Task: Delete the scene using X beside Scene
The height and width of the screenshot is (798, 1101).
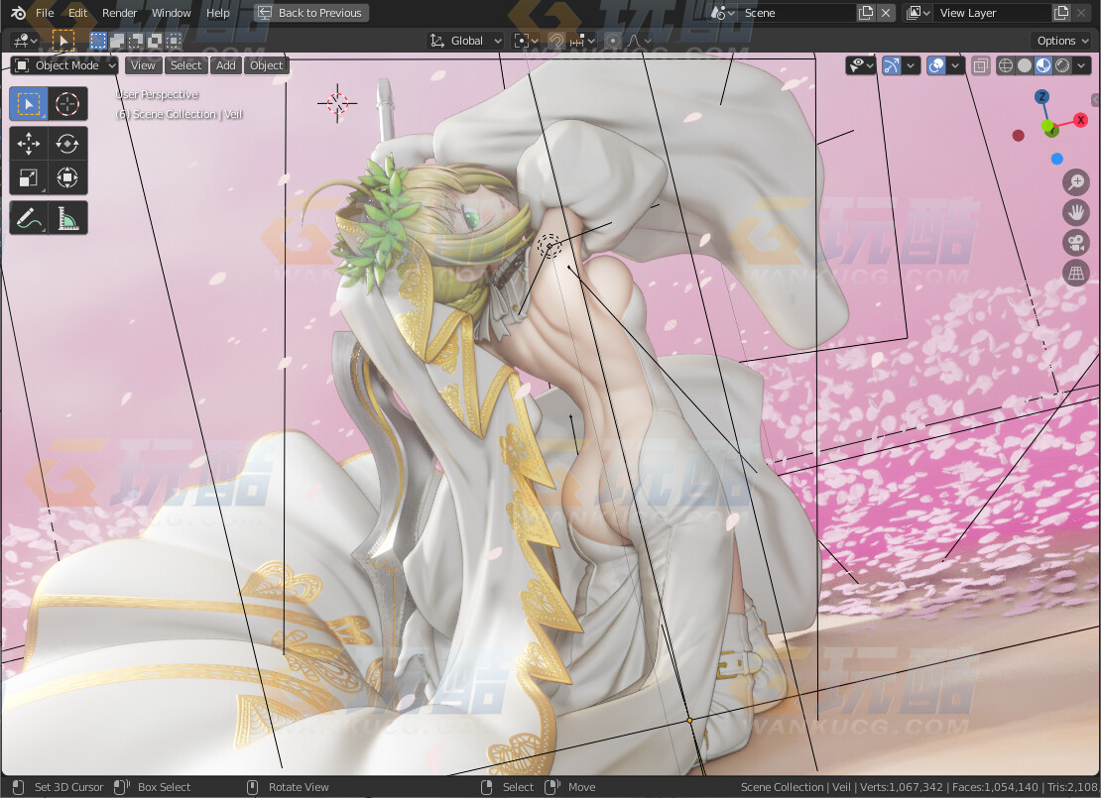Action: (886, 13)
